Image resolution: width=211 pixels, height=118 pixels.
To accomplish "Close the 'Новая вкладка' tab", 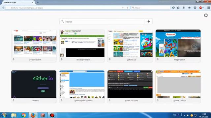I will tap(33, 2).
